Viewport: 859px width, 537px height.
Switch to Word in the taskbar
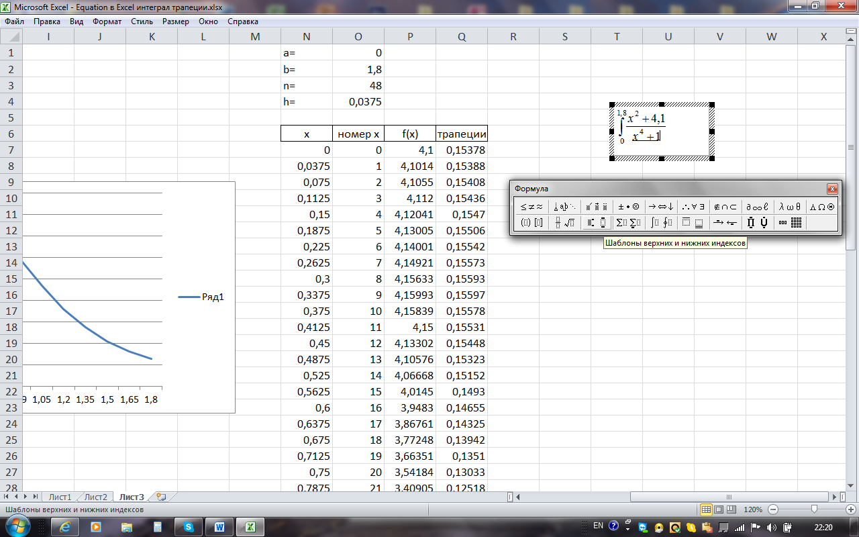[x=219, y=527]
